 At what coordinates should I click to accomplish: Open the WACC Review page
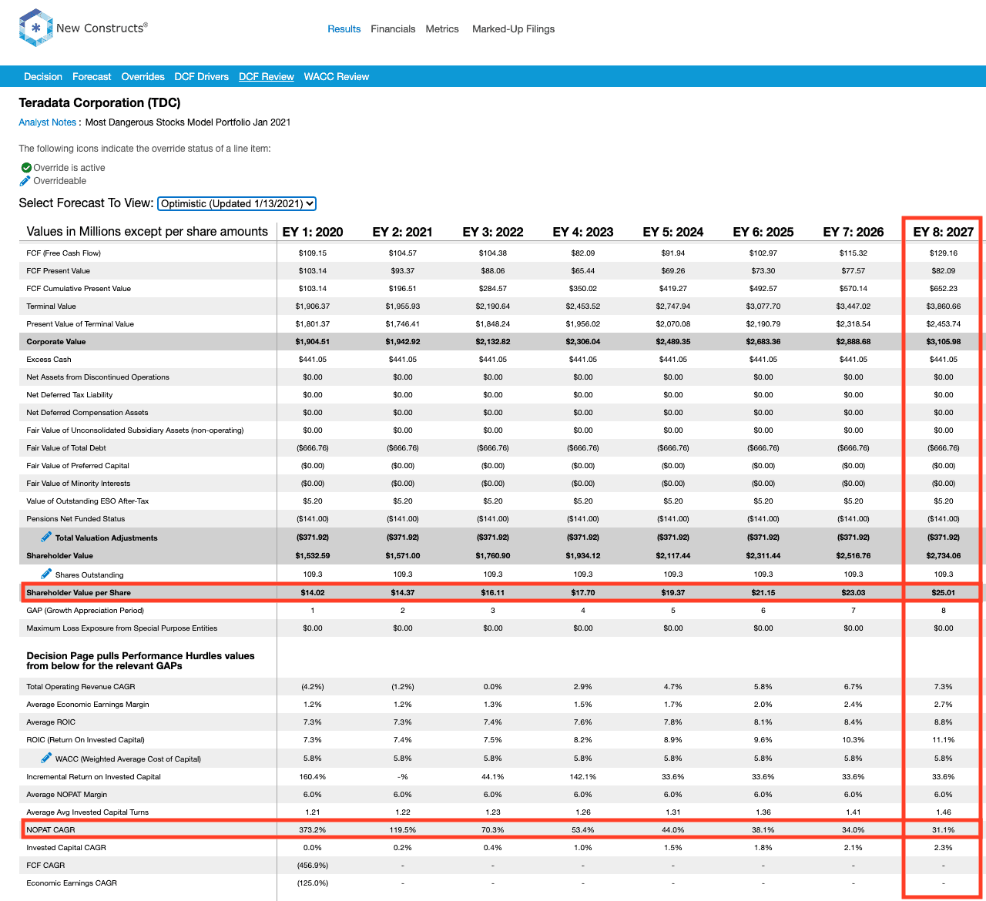point(337,76)
